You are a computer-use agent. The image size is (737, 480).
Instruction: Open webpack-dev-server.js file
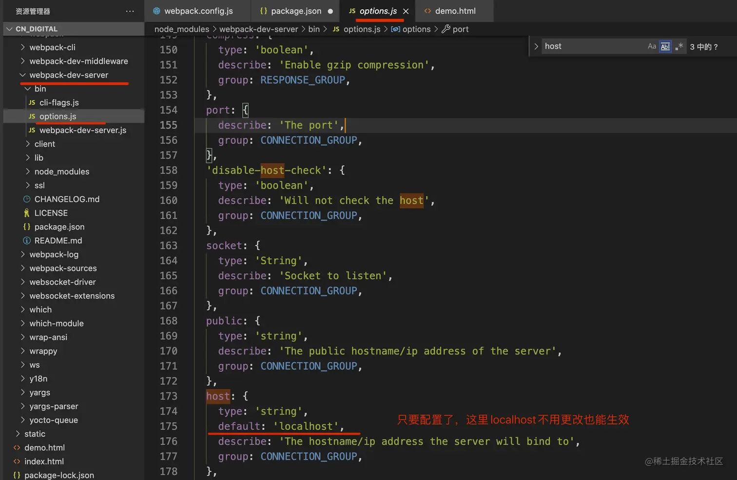(x=83, y=131)
